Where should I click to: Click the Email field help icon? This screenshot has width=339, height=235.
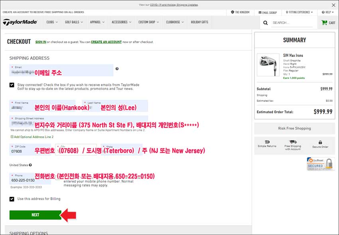click(x=117, y=69)
